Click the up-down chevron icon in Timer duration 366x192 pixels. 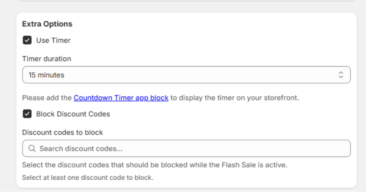(341, 75)
